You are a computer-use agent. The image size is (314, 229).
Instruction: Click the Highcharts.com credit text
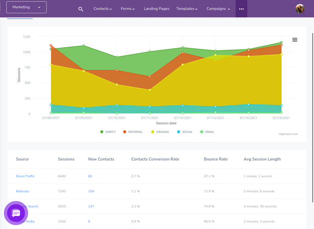pyautogui.click(x=288, y=134)
